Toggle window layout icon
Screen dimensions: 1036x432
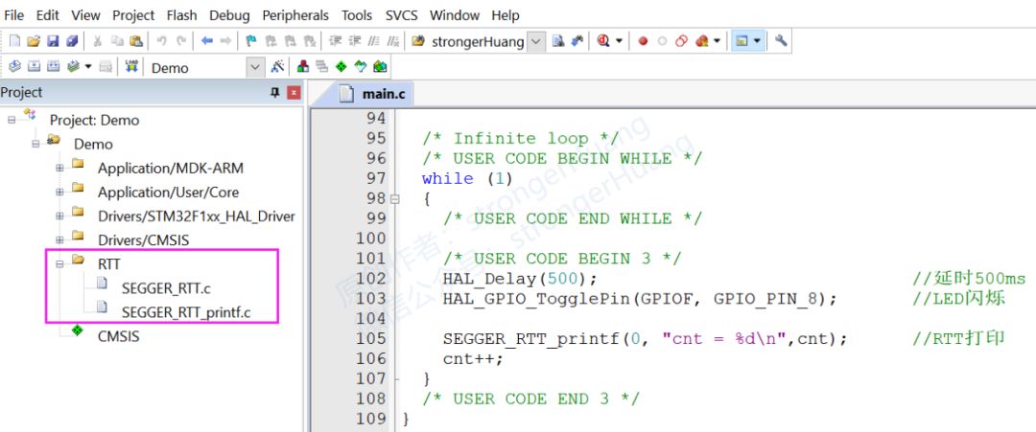coord(742,41)
